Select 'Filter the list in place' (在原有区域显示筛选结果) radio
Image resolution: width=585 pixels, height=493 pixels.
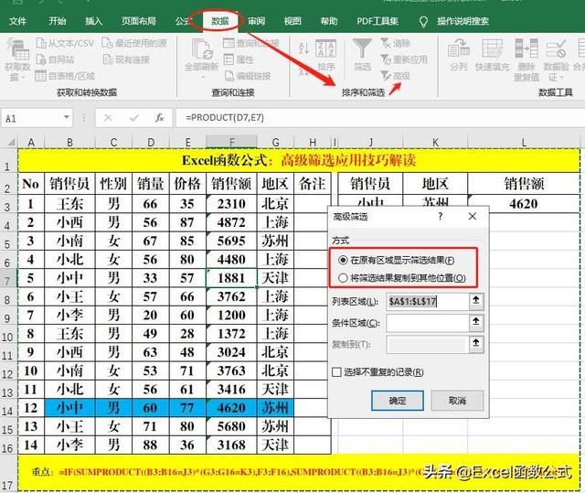point(343,260)
